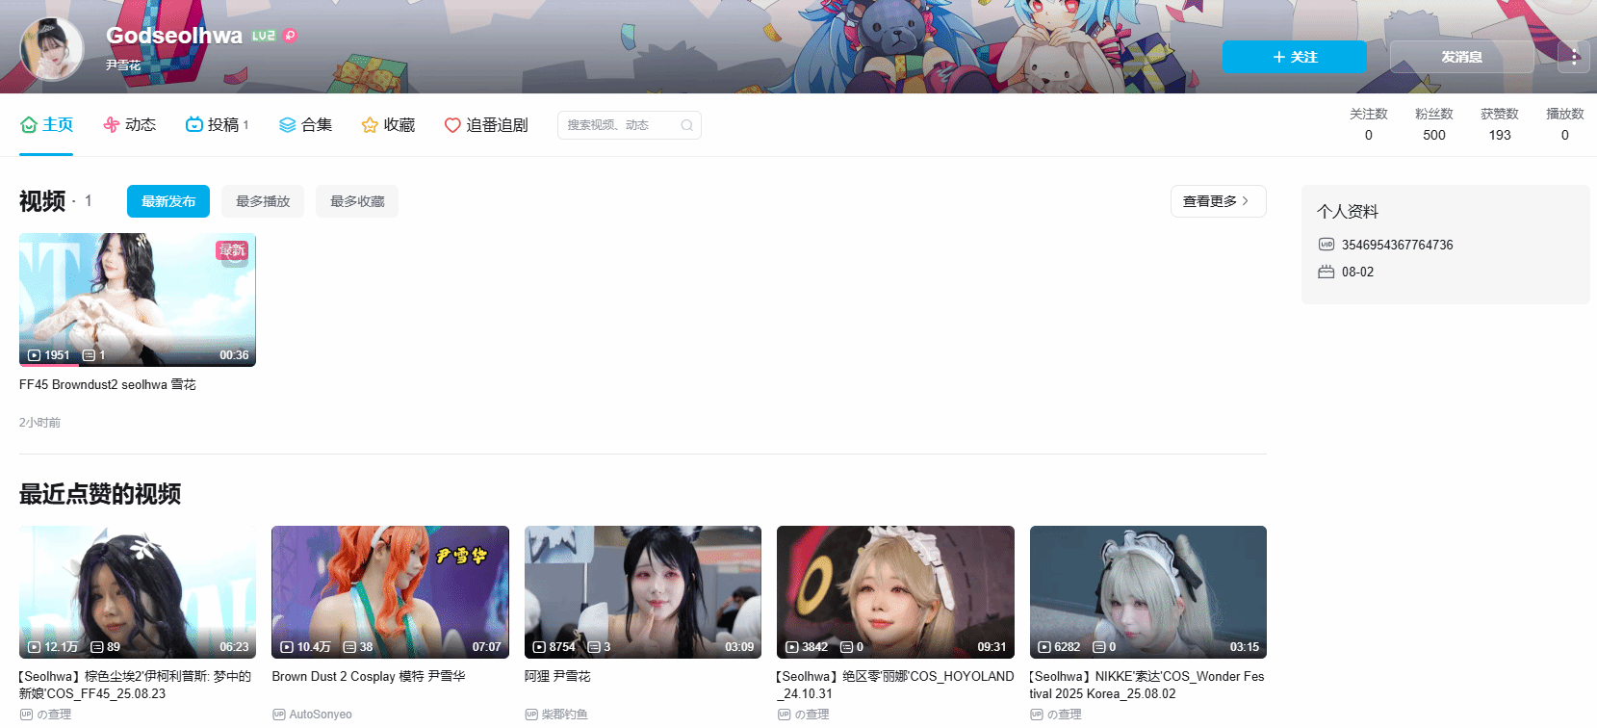Screen dimensions: 1597x728
Task: Open the three-dot more options menu
Action: tap(1574, 57)
